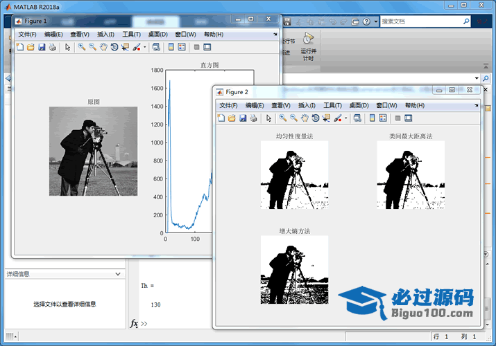The image size is (496, 346).
Task: Open file icon in Figure 2 toolbar
Action: (x=232, y=118)
